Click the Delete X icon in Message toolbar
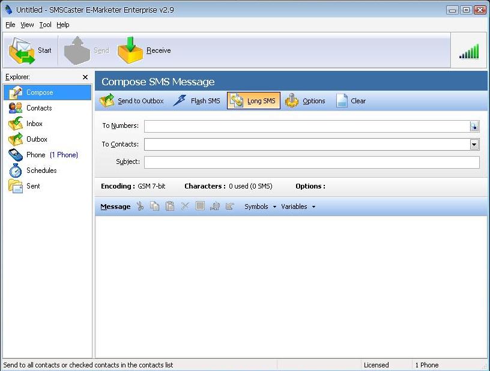This screenshot has height=371, width=490. pos(185,206)
